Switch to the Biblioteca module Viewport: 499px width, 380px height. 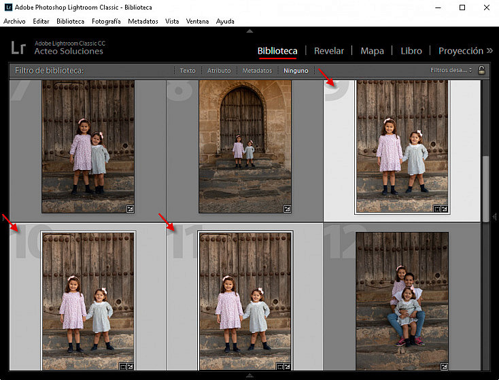coord(277,51)
